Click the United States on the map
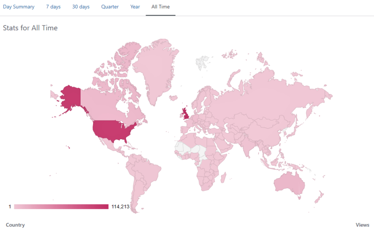Screen dimensions: 374x231 pos(114,130)
